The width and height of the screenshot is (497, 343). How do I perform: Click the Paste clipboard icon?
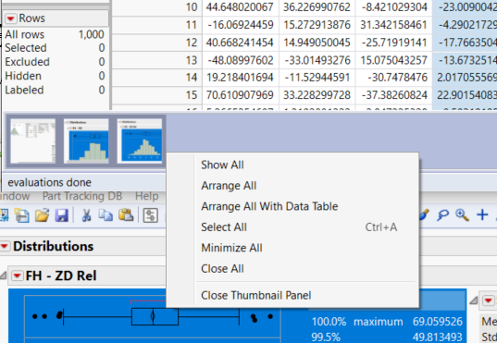tap(126, 215)
